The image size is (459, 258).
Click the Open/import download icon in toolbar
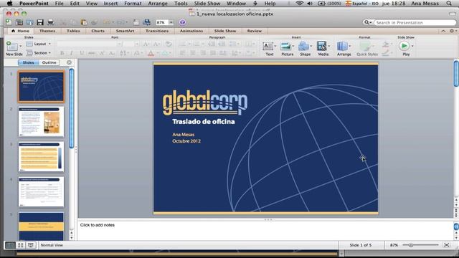pyautogui.click(x=29, y=22)
